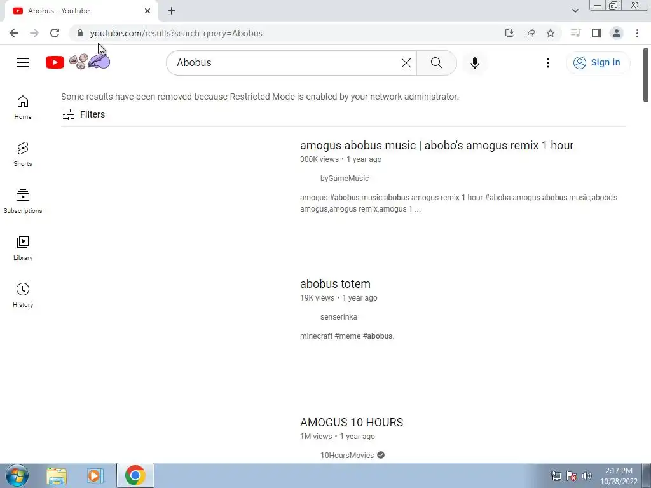Image resolution: width=651 pixels, height=488 pixels.
Task: Click the taskbar clock 2:17 PM
Action: click(x=619, y=476)
